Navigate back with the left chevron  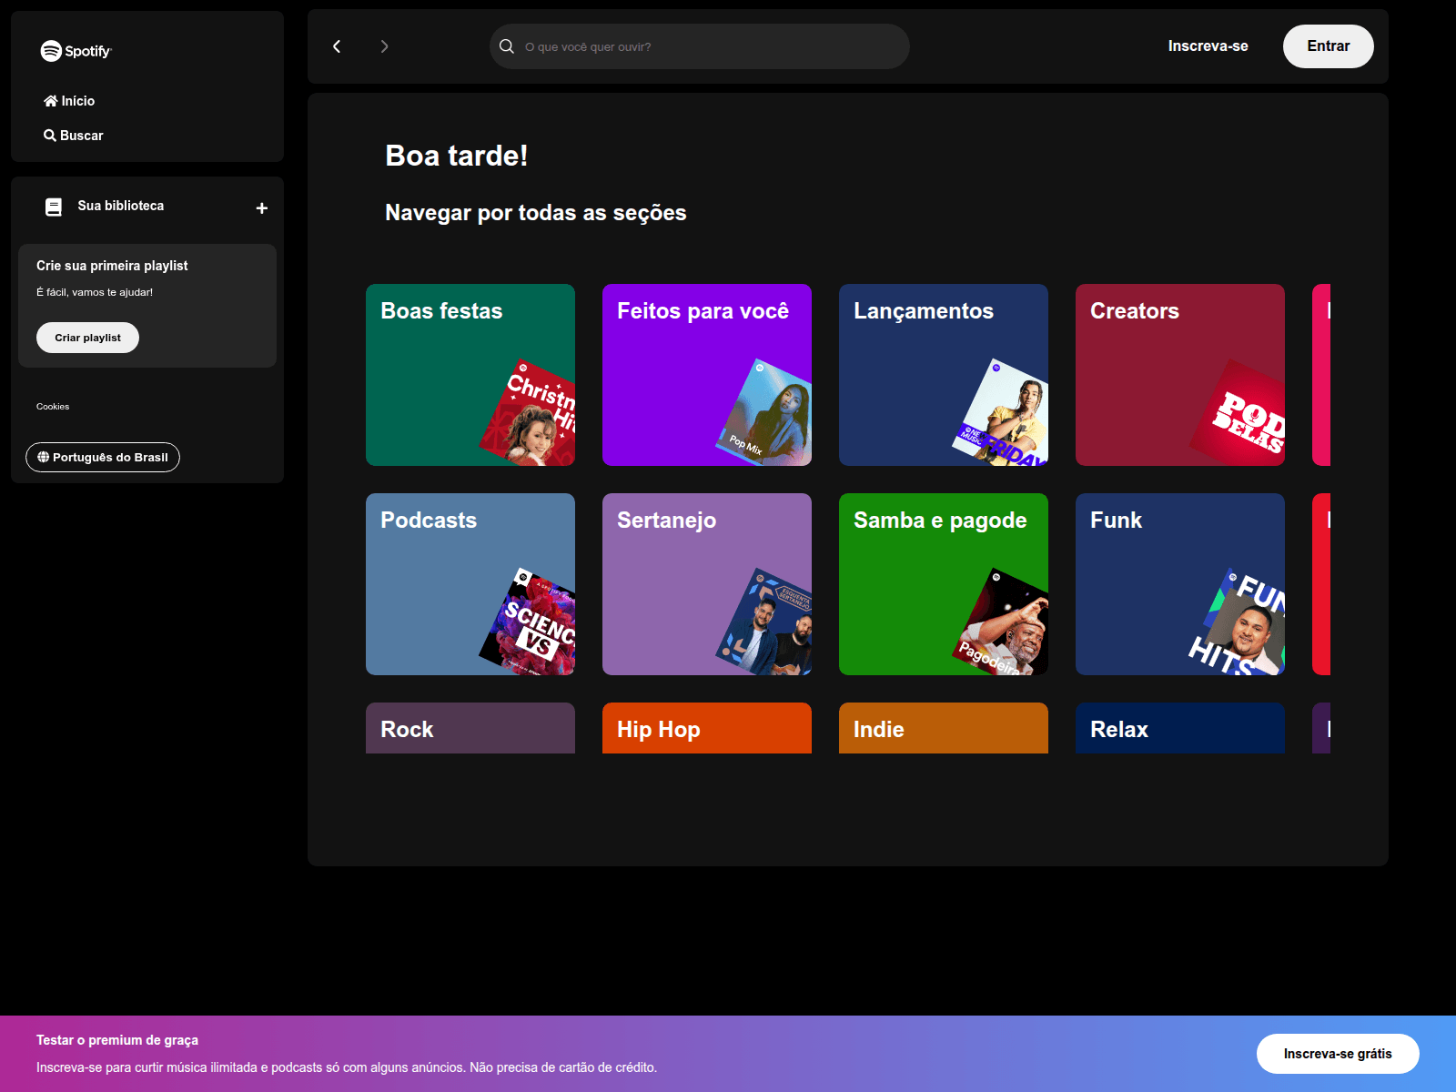pyautogui.click(x=337, y=46)
